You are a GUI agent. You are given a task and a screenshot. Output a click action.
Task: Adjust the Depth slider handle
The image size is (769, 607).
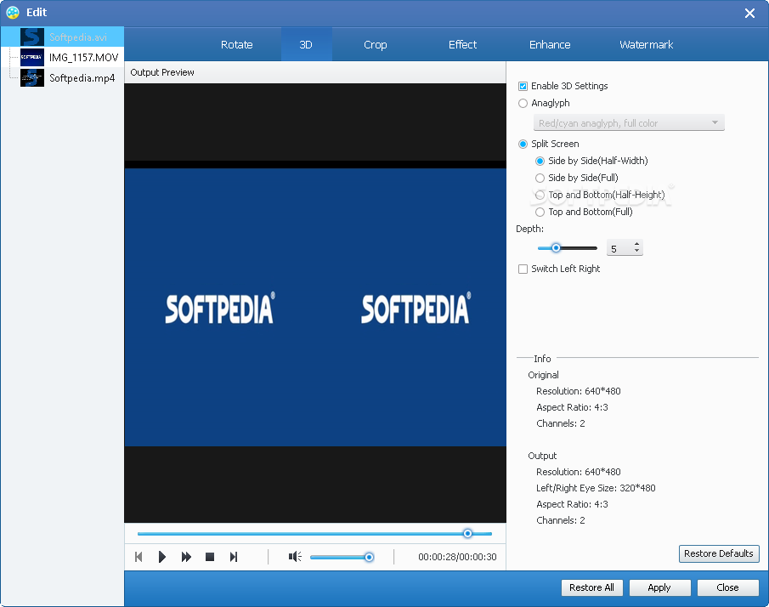coord(556,248)
